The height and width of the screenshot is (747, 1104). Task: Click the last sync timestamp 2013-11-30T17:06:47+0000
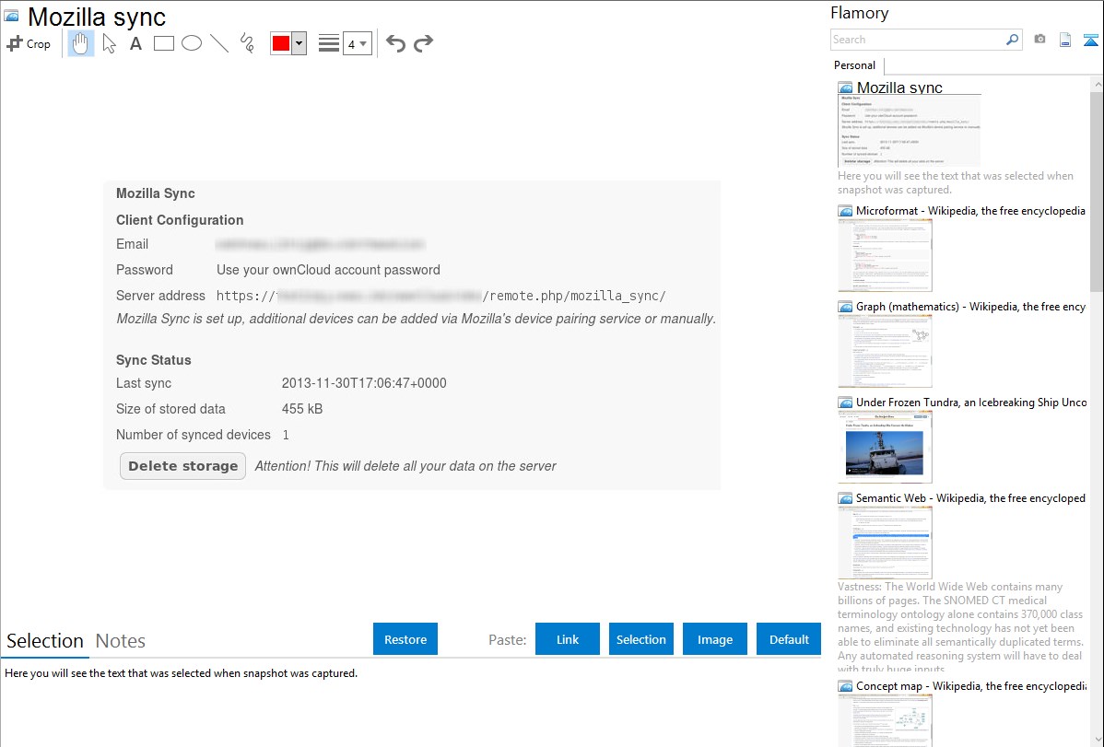click(364, 383)
